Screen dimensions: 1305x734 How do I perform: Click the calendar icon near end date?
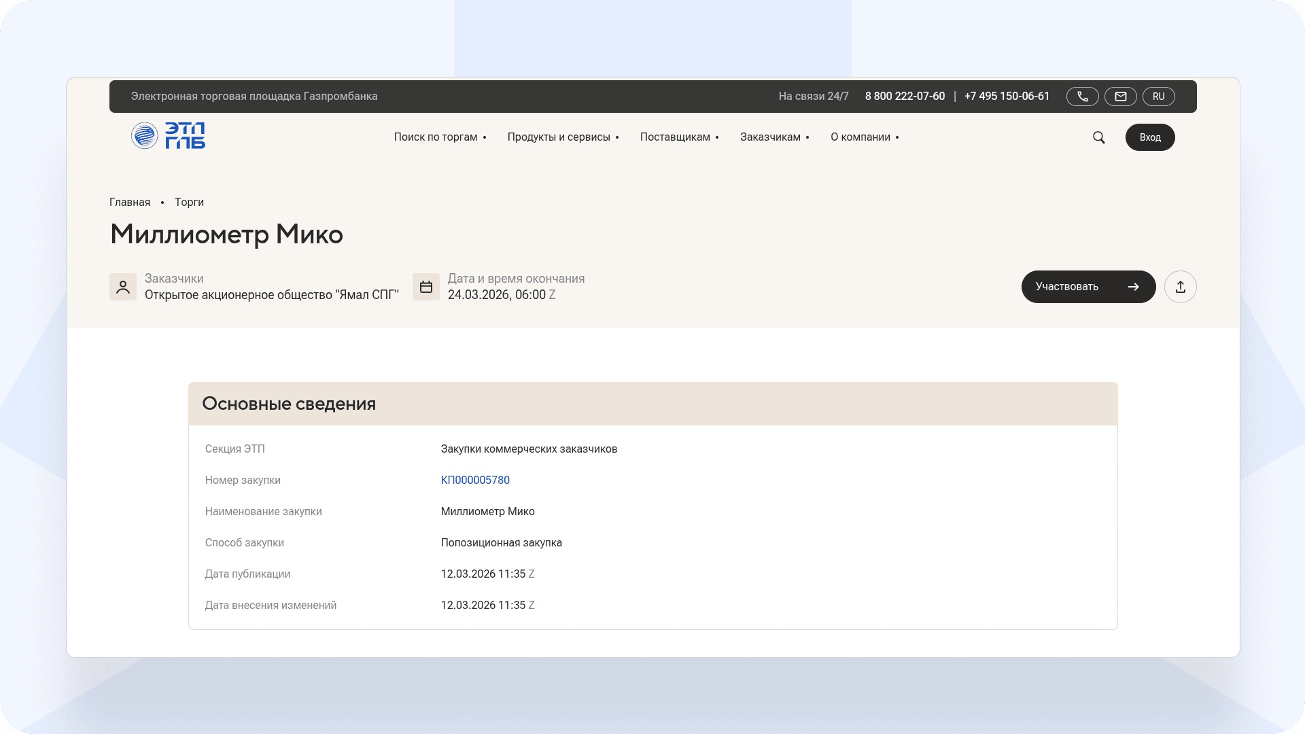click(x=426, y=287)
